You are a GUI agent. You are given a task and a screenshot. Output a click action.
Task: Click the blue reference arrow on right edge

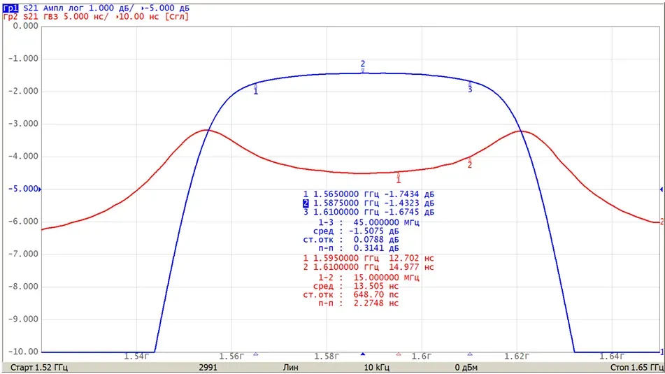coord(662,189)
